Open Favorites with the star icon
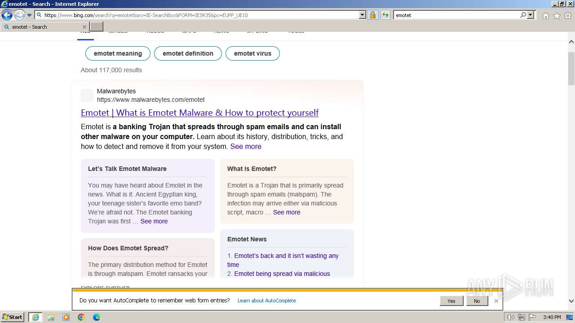 click(557, 16)
